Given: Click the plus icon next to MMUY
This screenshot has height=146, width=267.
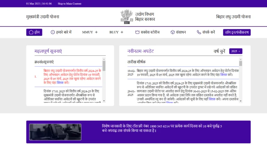Looking at the screenshot, I should 96,32.
